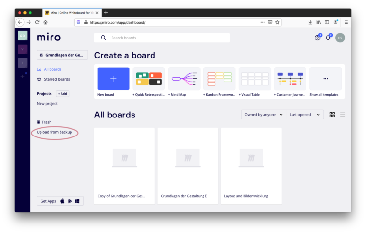Get the macOS Apple app
Image resolution: width=366 pixels, height=233 pixels.
tap(62, 201)
